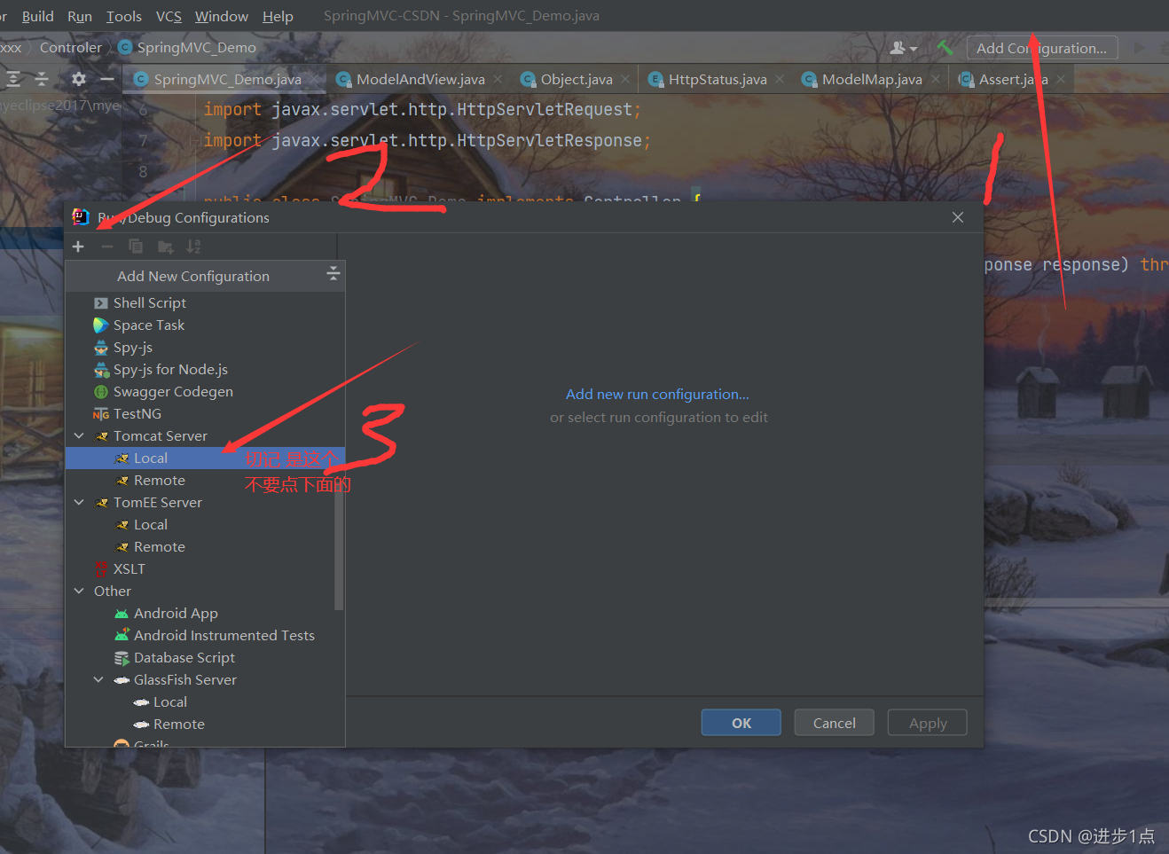1169x854 pixels.
Task: Collapse the TomEE Server node
Action: pyautogui.click(x=79, y=502)
